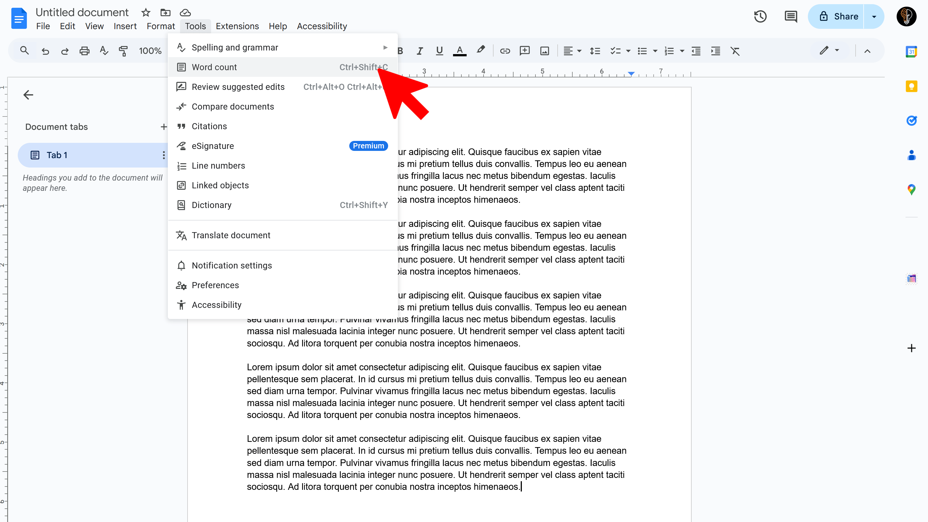Toggle underline formatting
The width and height of the screenshot is (928, 522).
(439, 51)
